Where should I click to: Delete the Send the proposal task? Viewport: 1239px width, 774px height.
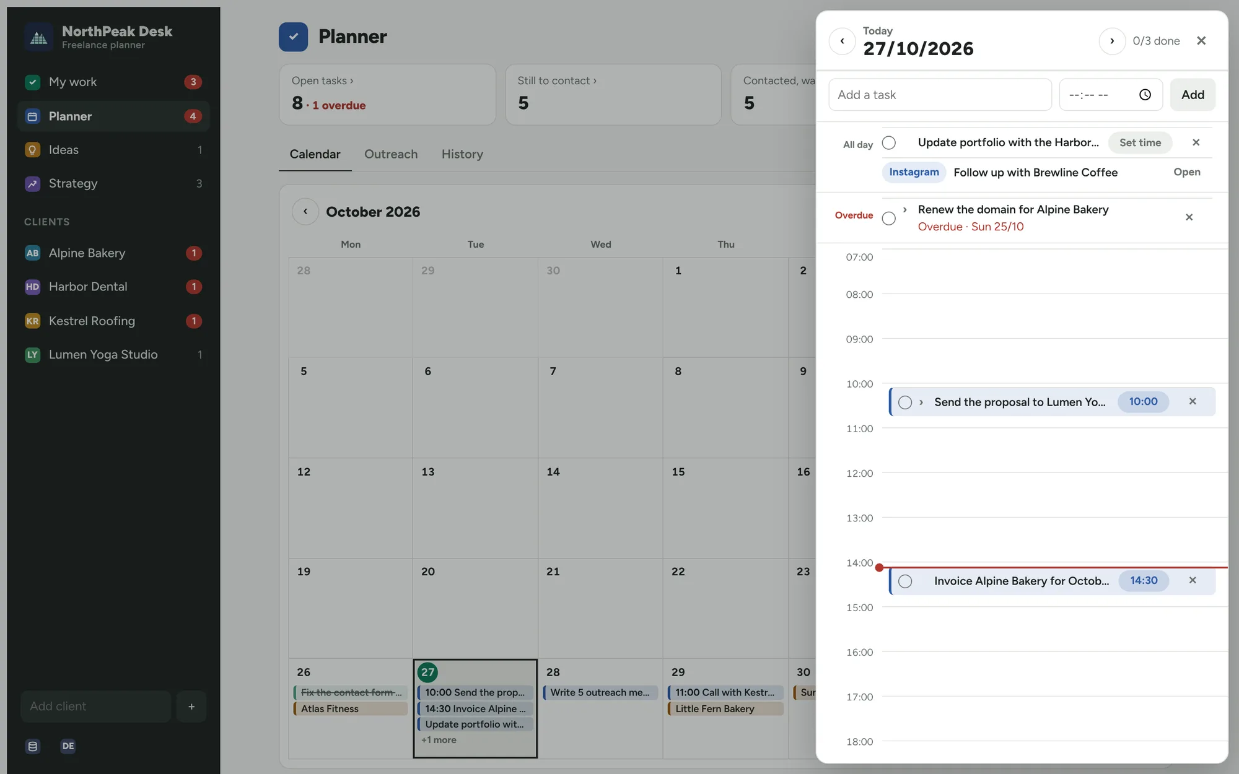point(1193,401)
